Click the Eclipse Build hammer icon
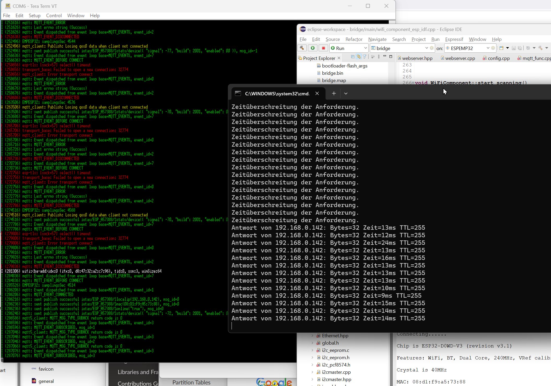Screen dimensions: 551x386 302,48
